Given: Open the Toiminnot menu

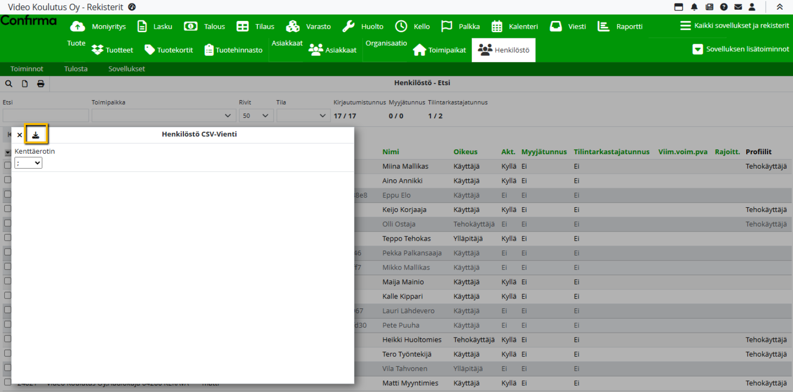Looking at the screenshot, I should (x=27, y=69).
